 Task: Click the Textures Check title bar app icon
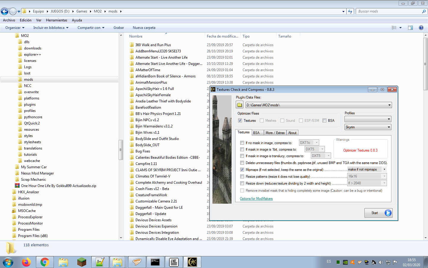(213, 89)
